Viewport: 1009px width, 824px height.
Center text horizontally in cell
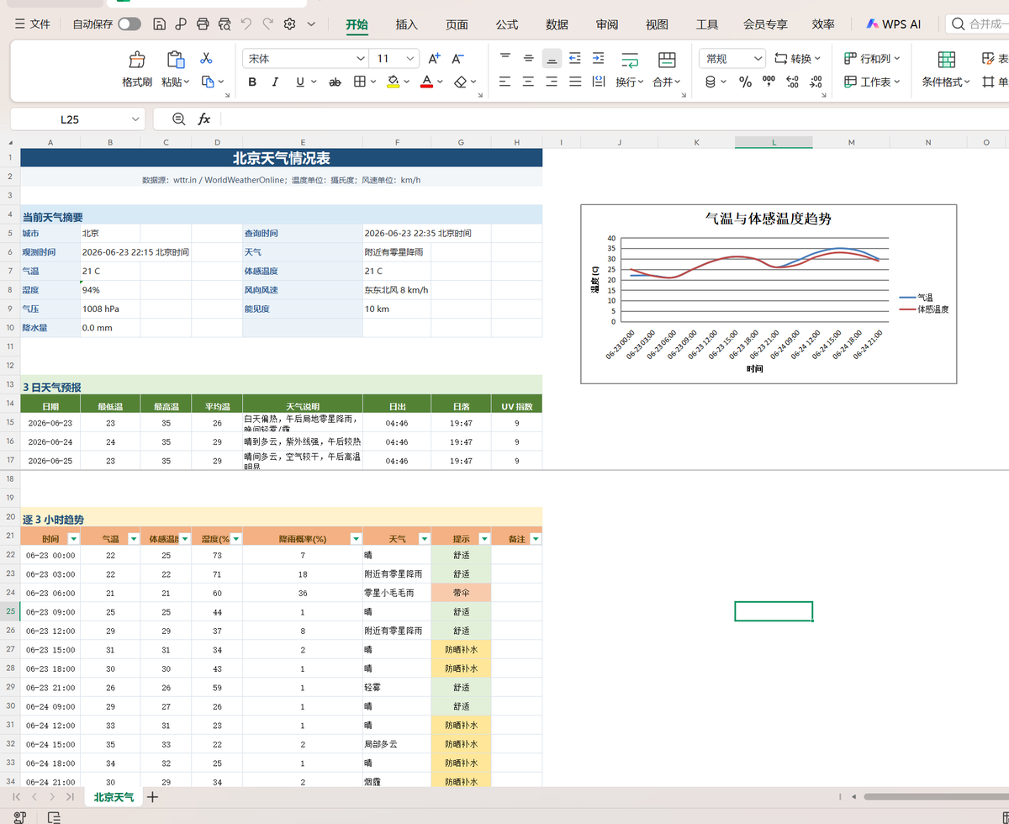[528, 82]
